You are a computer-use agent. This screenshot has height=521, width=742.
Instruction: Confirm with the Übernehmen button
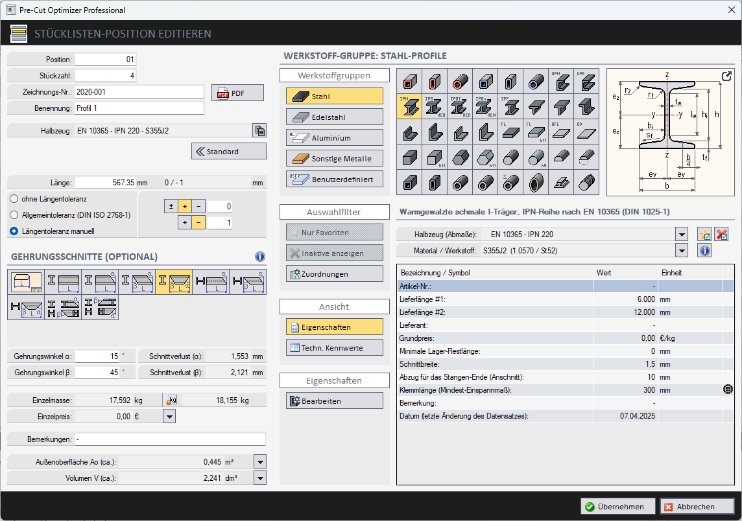click(x=618, y=506)
